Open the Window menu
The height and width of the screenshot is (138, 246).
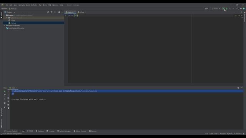pos(55,5)
